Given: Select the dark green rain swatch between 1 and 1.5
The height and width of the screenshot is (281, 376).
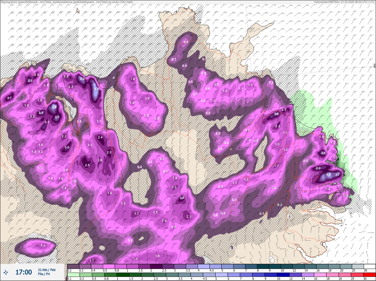Looking at the screenshot, I should (x=123, y=275).
